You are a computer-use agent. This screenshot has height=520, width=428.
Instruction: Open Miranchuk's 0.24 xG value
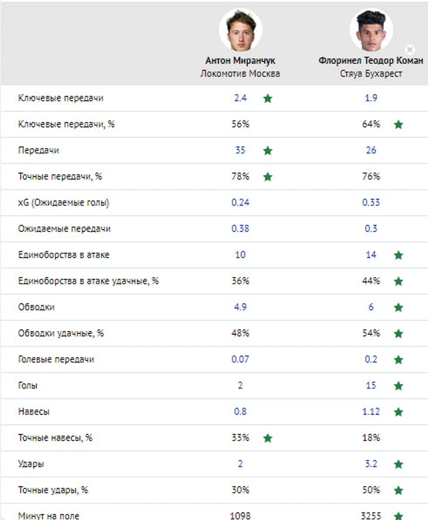click(x=240, y=202)
